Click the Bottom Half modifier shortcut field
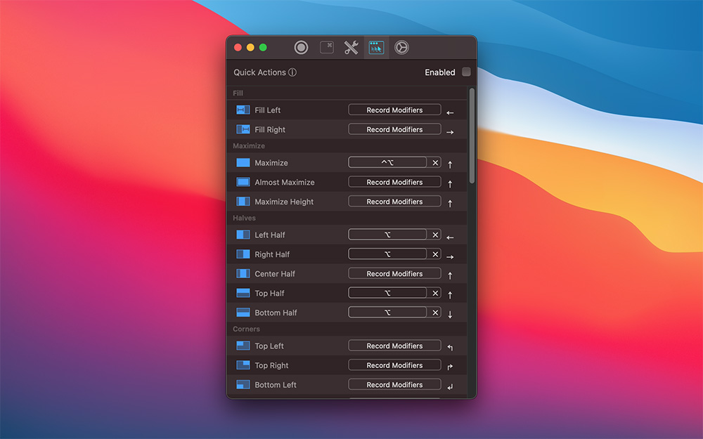The image size is (703, 439). [387, 313]
